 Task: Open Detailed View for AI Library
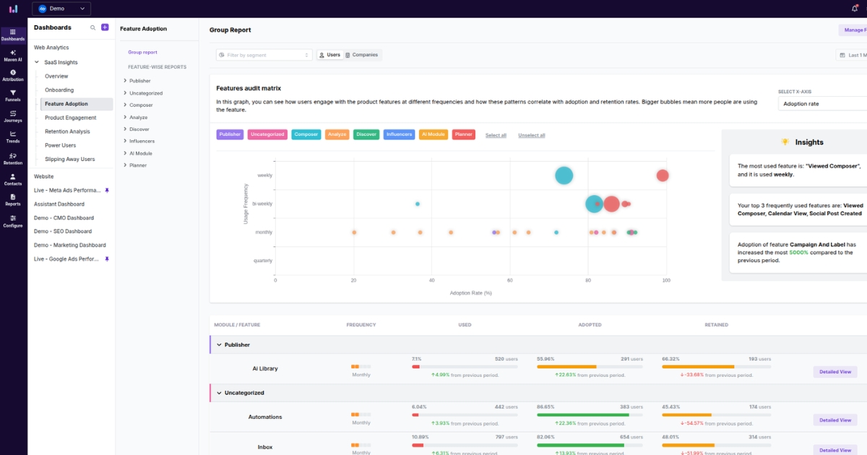835,371
